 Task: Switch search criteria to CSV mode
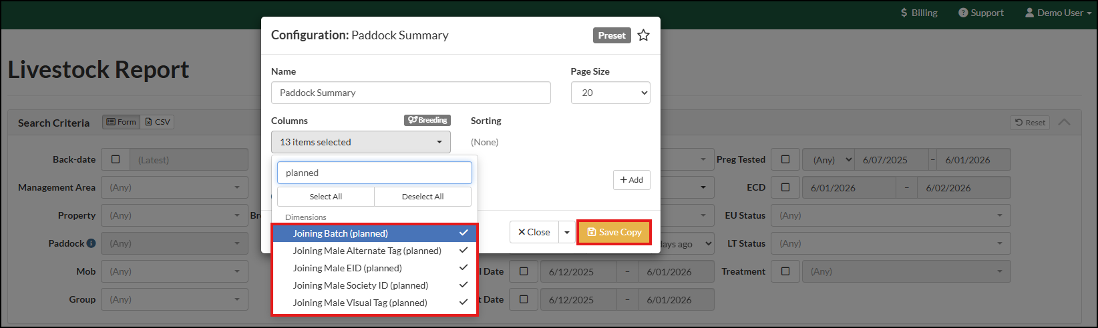pos(158,122)
